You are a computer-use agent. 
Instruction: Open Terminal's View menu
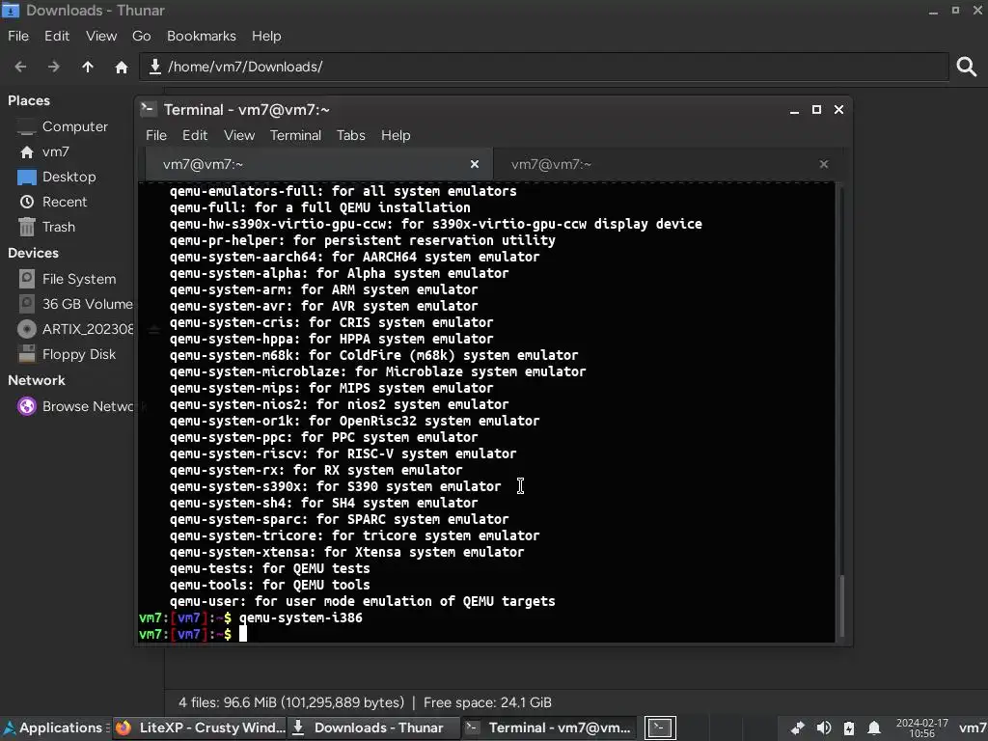pyautogui.click(x=239, y=135)
